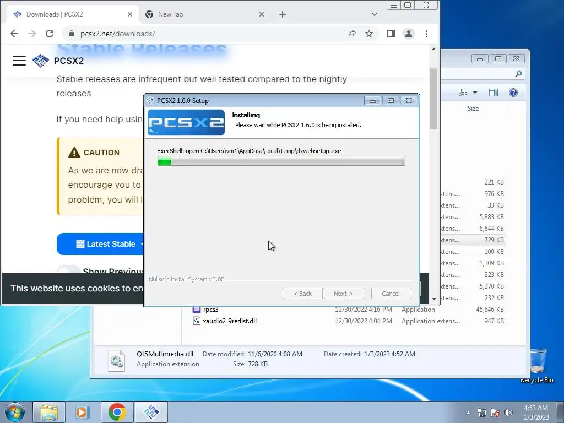The width and height of the screenshot is (564, 423).
Task: Open Chrome's side panel
Action: (391, 34)
